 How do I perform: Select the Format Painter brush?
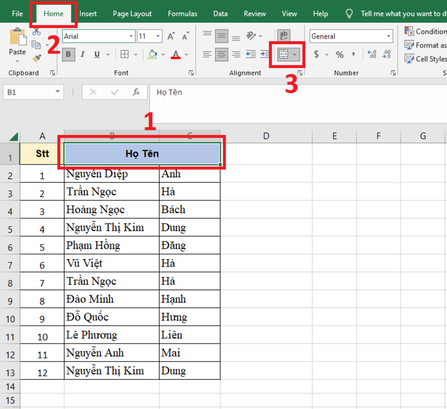36,58
